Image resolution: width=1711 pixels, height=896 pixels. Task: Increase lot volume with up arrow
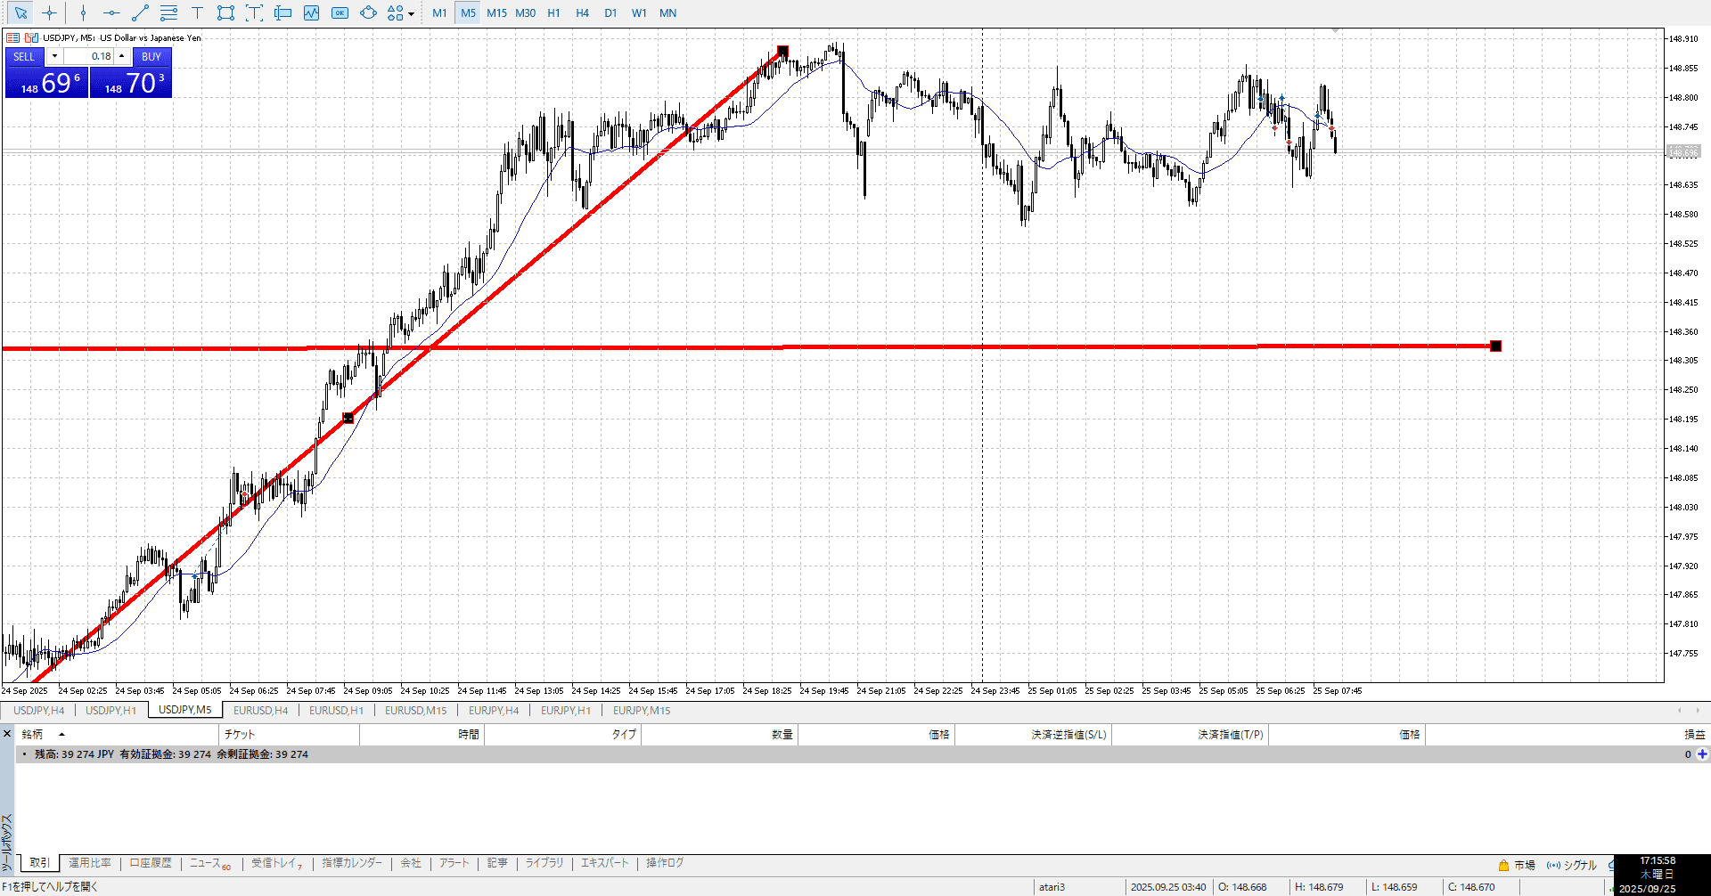click(x=122, y=56)
